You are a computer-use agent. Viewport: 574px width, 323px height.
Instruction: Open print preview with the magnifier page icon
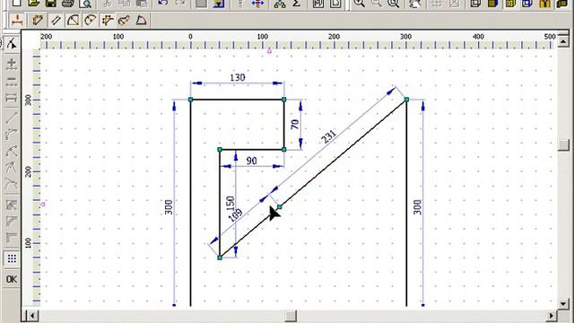click(85, 4)
